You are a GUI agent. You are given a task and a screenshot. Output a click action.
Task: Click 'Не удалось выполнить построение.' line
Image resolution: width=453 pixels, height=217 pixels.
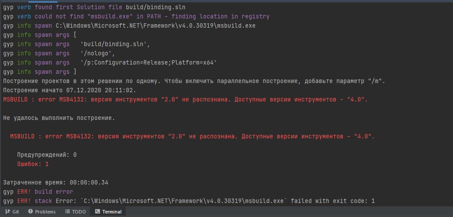(x=59, y=118)
